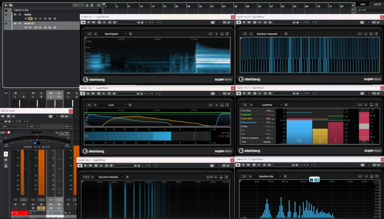384x219 pixels.
Task: Solo the Audio 01 track
Action: [x=20, y=23]
